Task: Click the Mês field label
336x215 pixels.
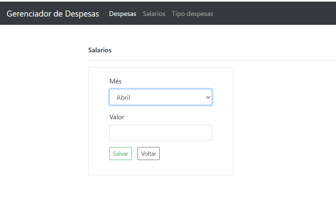Action: point(115,81)
